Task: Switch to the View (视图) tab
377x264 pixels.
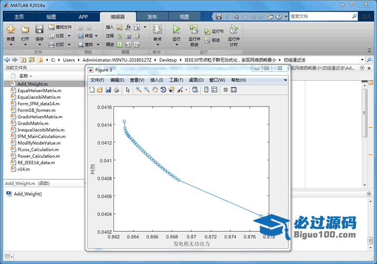Action: 184,17
